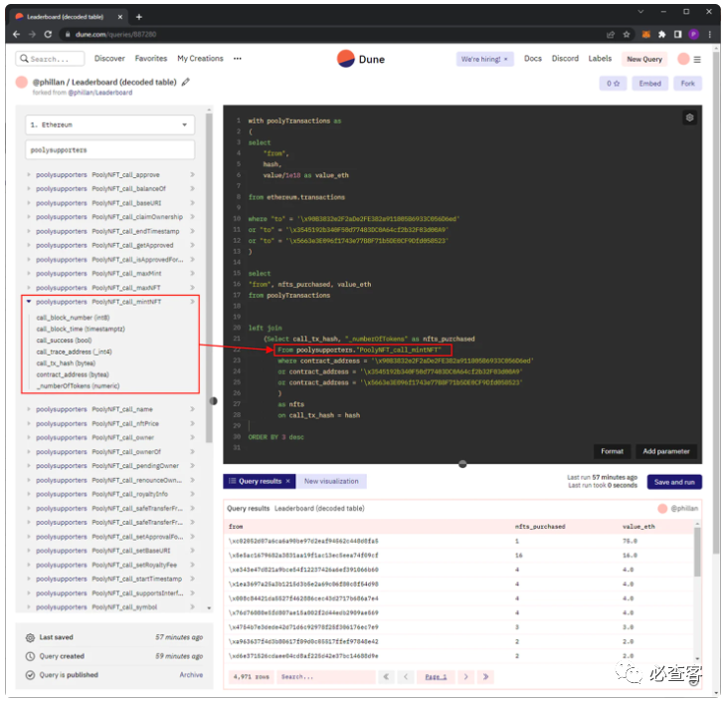Expand the PoolyNFT_call_nftPrice table
The width and height of the screenshot is (726, 705).
click(x=29, y=423)
